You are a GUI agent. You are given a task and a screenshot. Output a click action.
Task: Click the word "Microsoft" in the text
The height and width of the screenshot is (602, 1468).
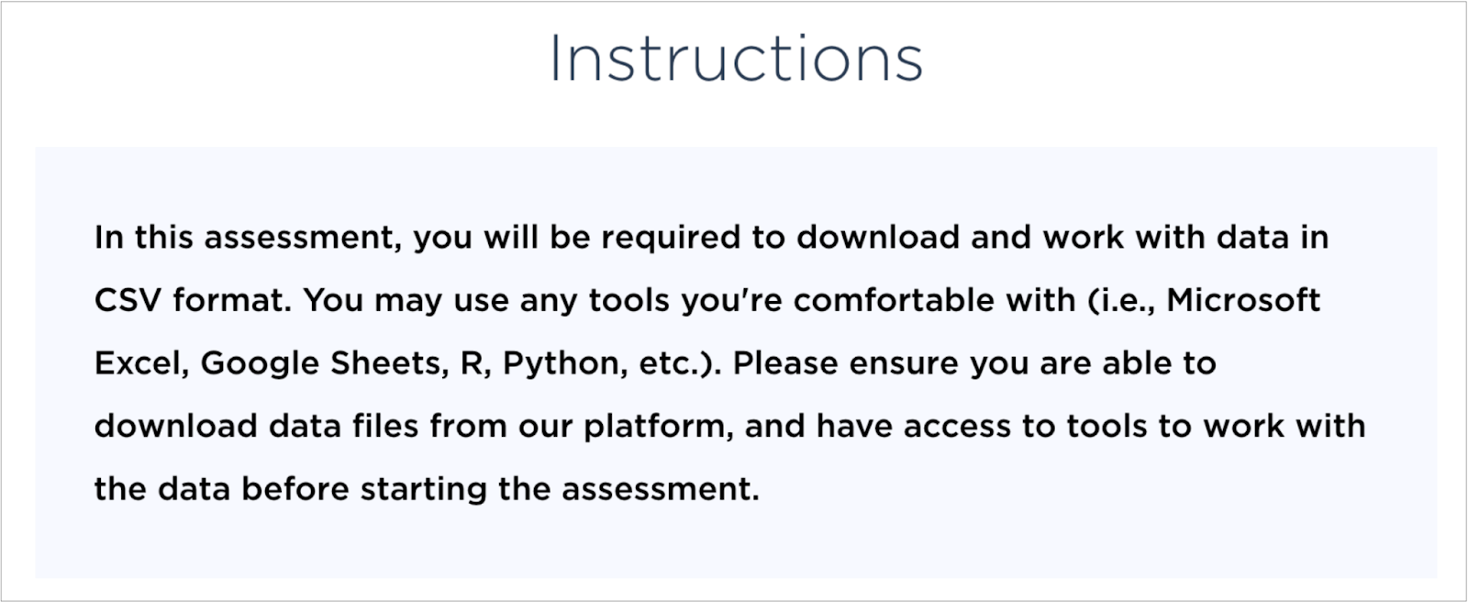coord(1243,300)
